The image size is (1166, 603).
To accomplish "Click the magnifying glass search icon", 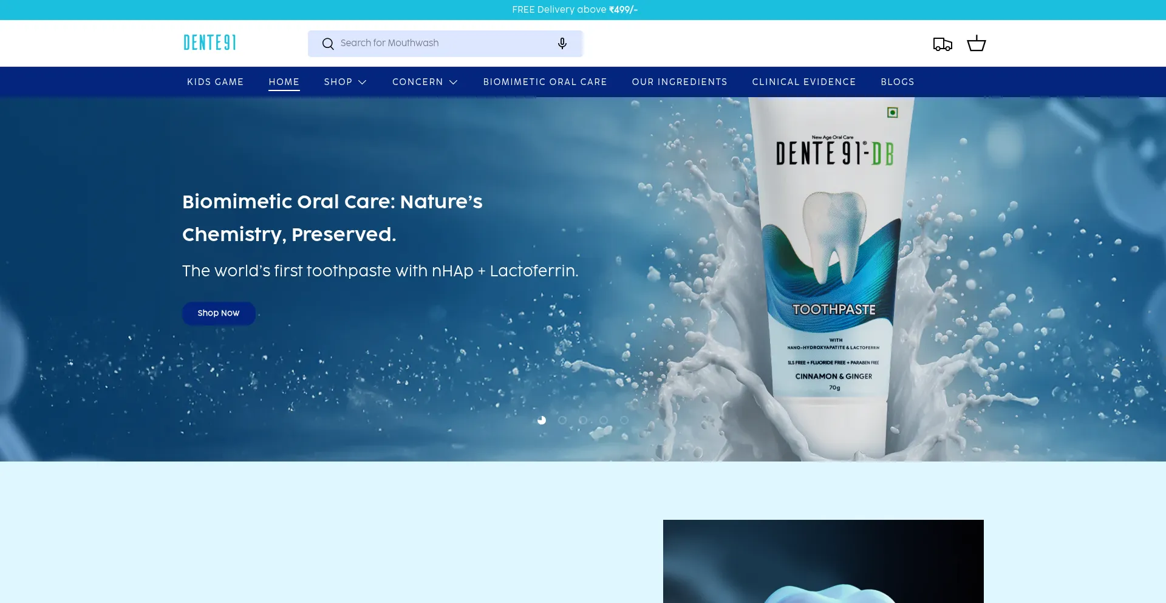I will click(328, 44).
